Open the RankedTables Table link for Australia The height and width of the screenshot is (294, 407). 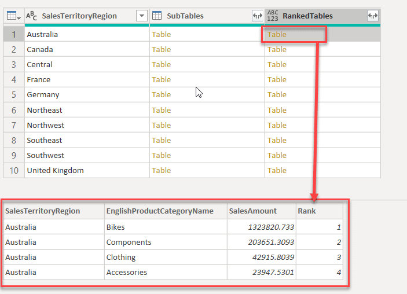coord(277,35)
